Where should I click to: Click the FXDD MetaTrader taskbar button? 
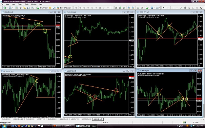86,126
